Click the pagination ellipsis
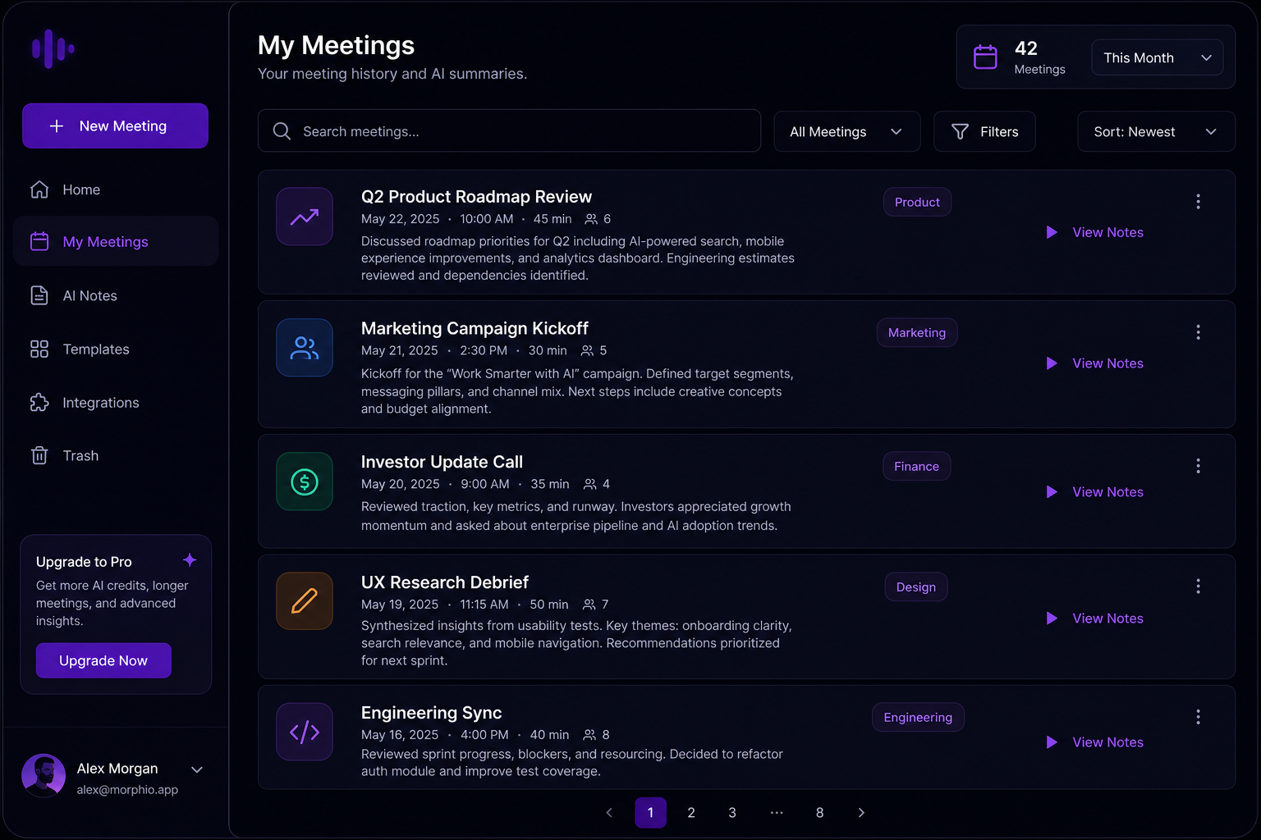 coord(777,813)
